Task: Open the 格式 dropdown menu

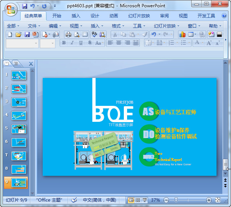Action: 118,26
